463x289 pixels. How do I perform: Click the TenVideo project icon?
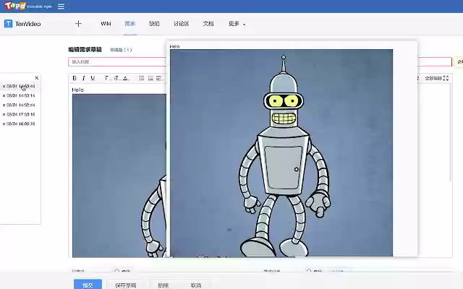8,24
